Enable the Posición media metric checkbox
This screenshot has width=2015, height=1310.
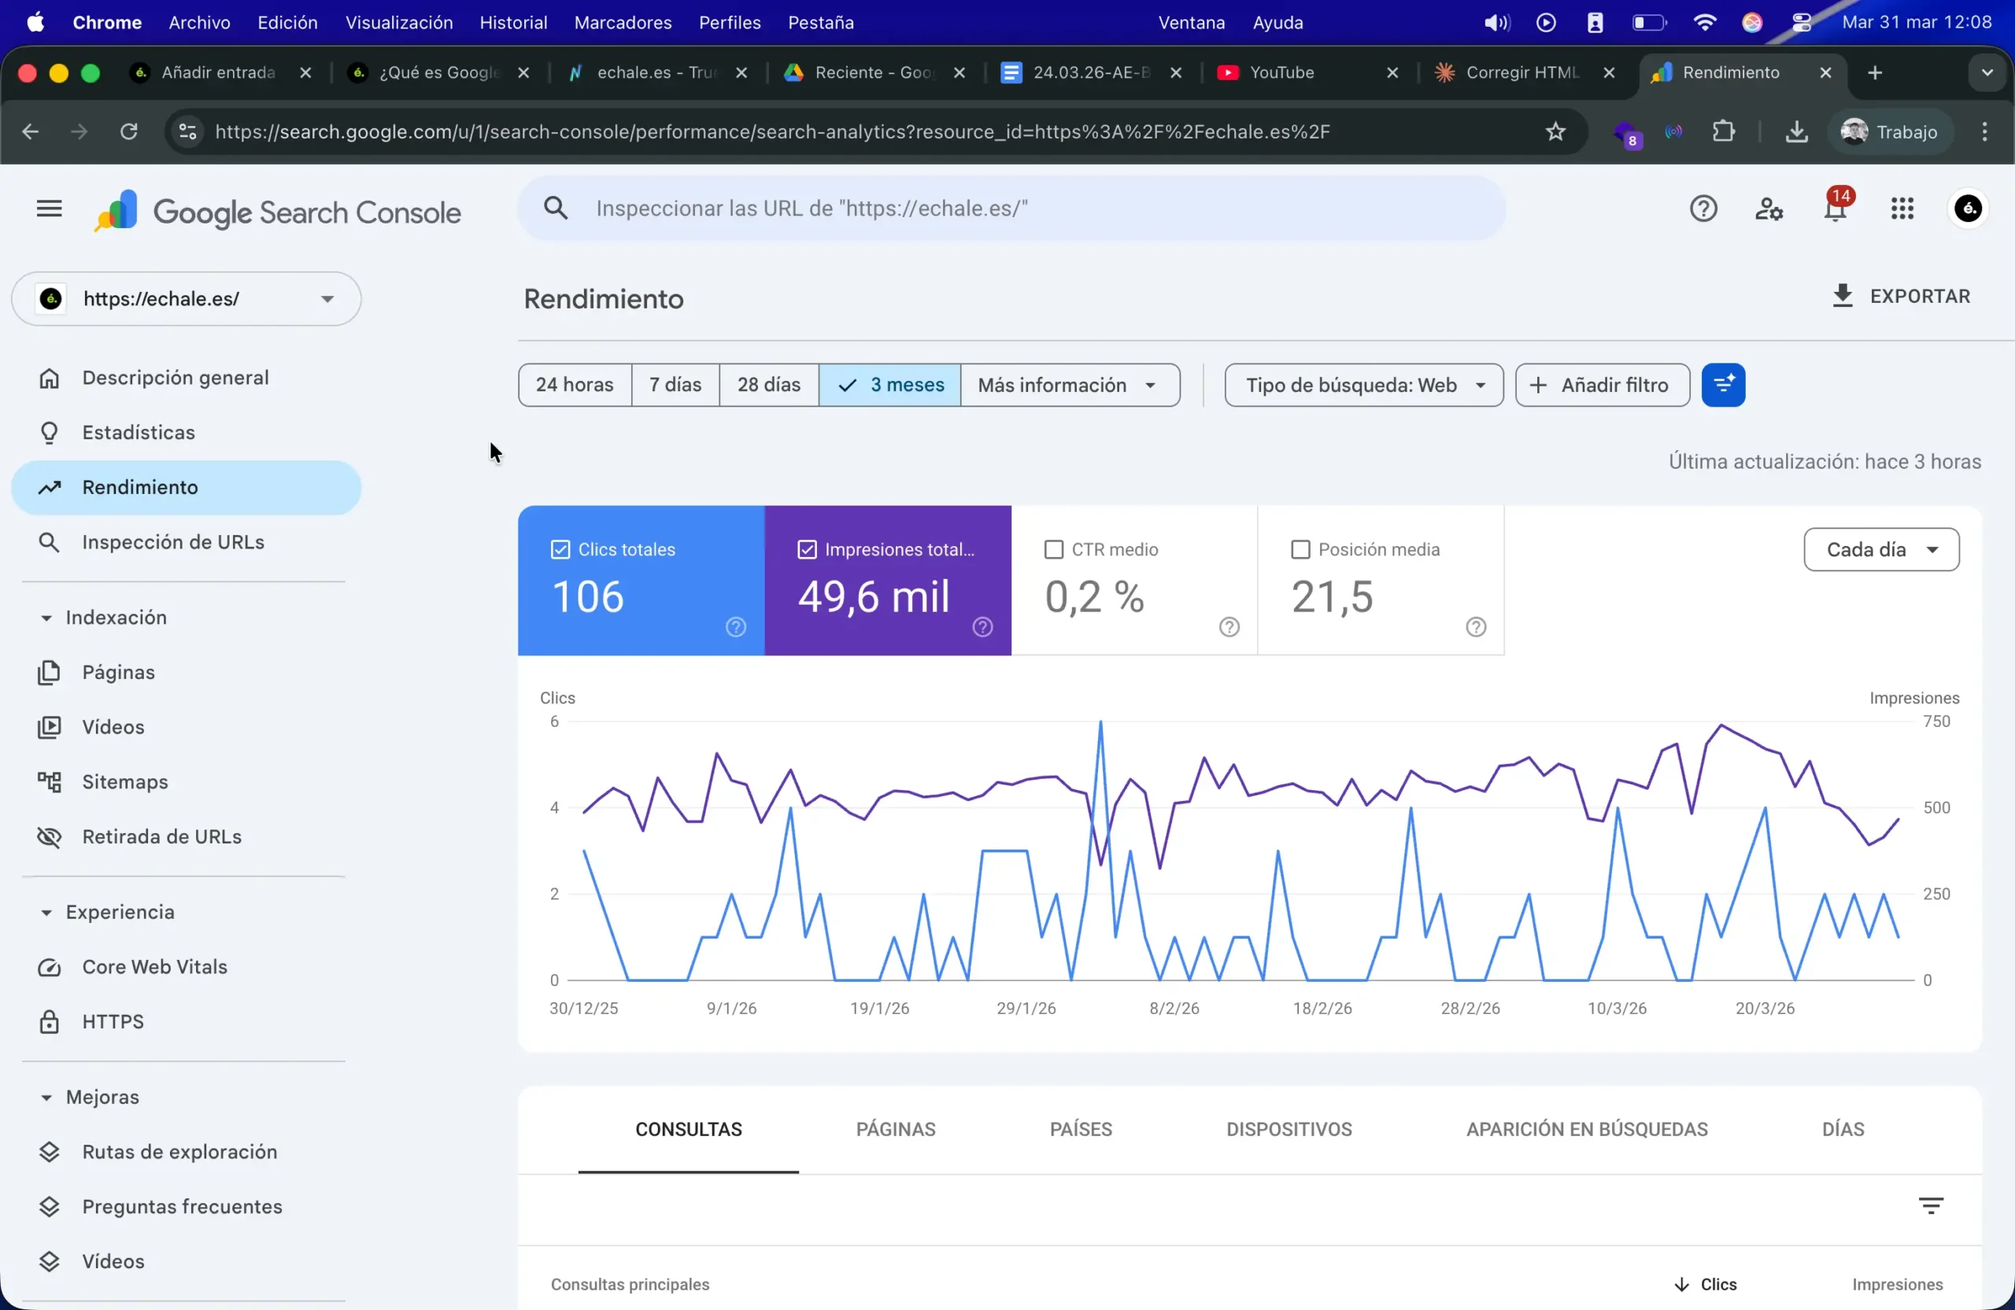coord(1301,548)
